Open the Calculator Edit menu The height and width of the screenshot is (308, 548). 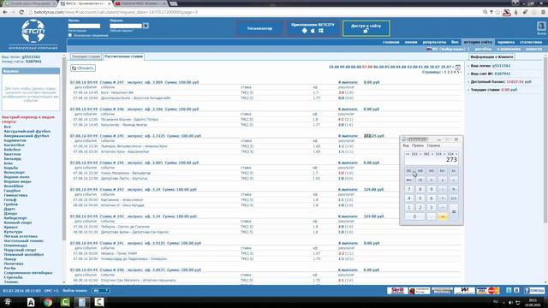pos(417,145)
